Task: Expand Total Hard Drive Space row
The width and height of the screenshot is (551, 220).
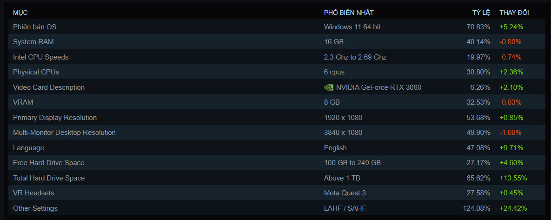Action: [49, 178]
